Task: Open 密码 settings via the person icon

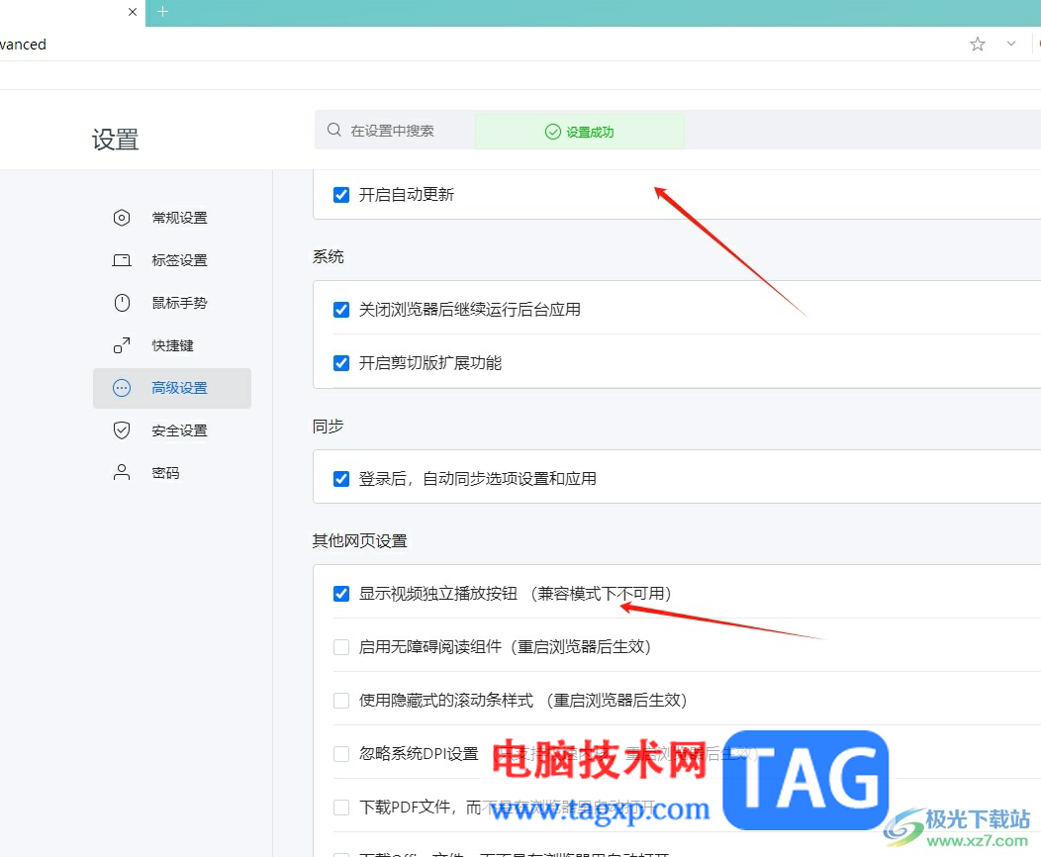Action: pos(121,472)
